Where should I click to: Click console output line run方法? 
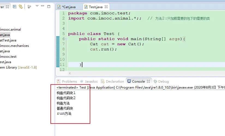coord(64,114)
